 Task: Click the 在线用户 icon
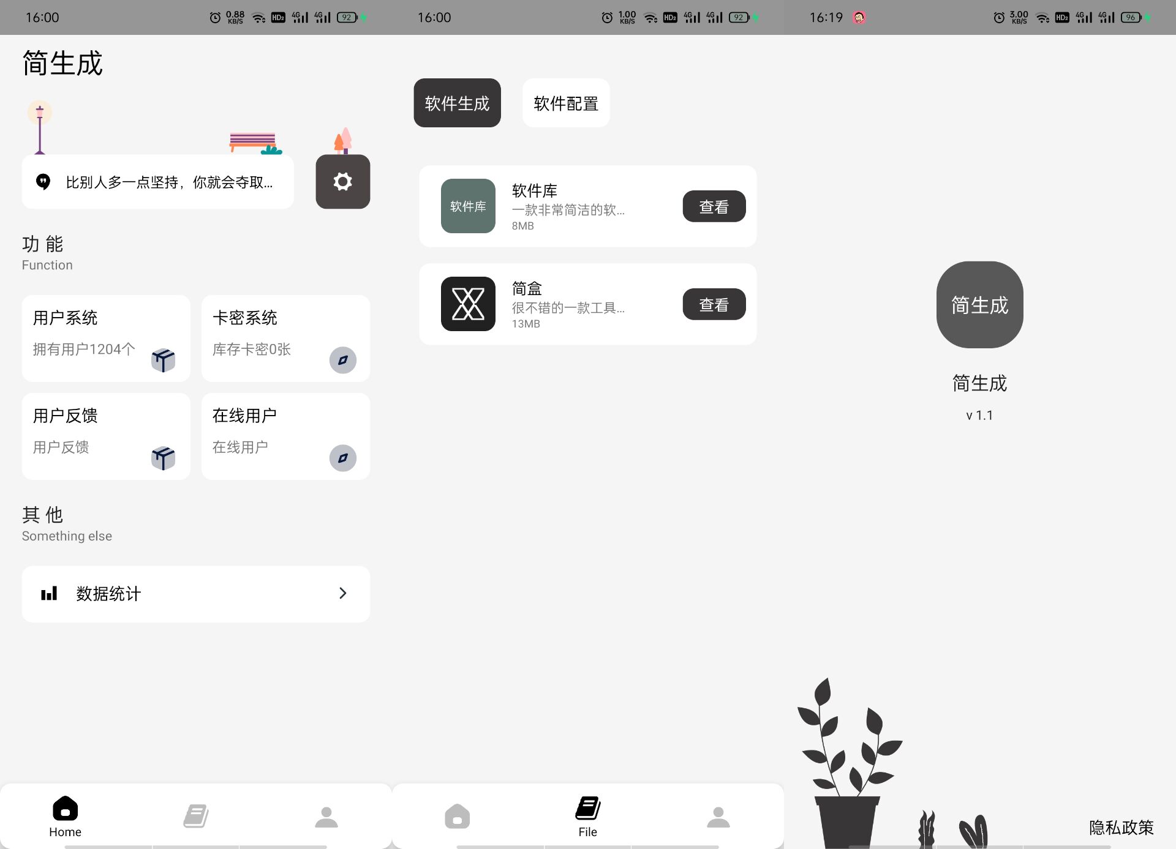[x=344, y=458]
